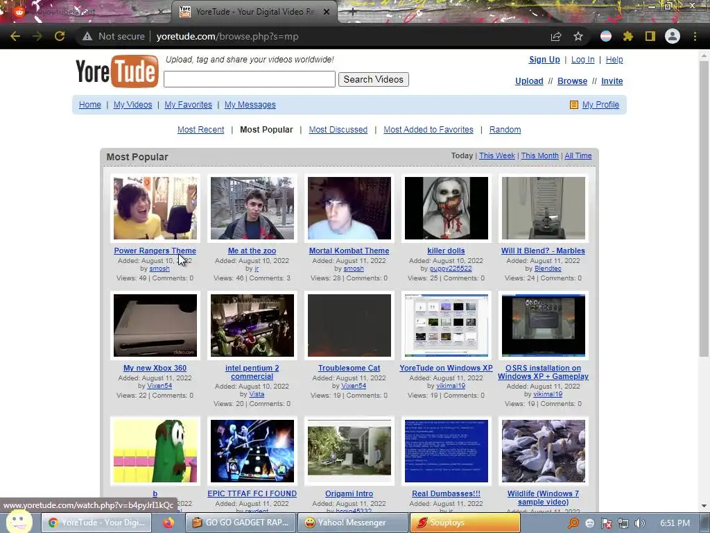The height and width of the screenshot is (533, 710).
Task: Click the Sign Up link
Action: click(x=544, y=60)
